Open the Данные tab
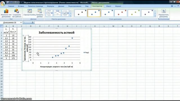The width and height of the screenshot is (180, 101). 61,6
